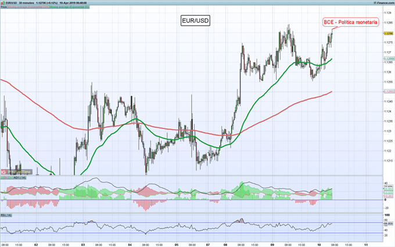The height and width of the screenshot is (247, 395).
Task: Click the Price legend label
Action: 3,7
